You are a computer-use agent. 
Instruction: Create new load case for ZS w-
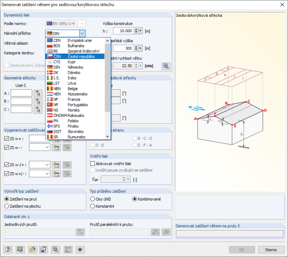[x=56, y=148]
